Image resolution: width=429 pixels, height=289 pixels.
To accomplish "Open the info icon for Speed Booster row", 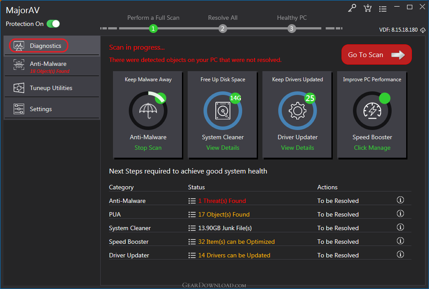I will pyautogui.click(x=400, y=241).
